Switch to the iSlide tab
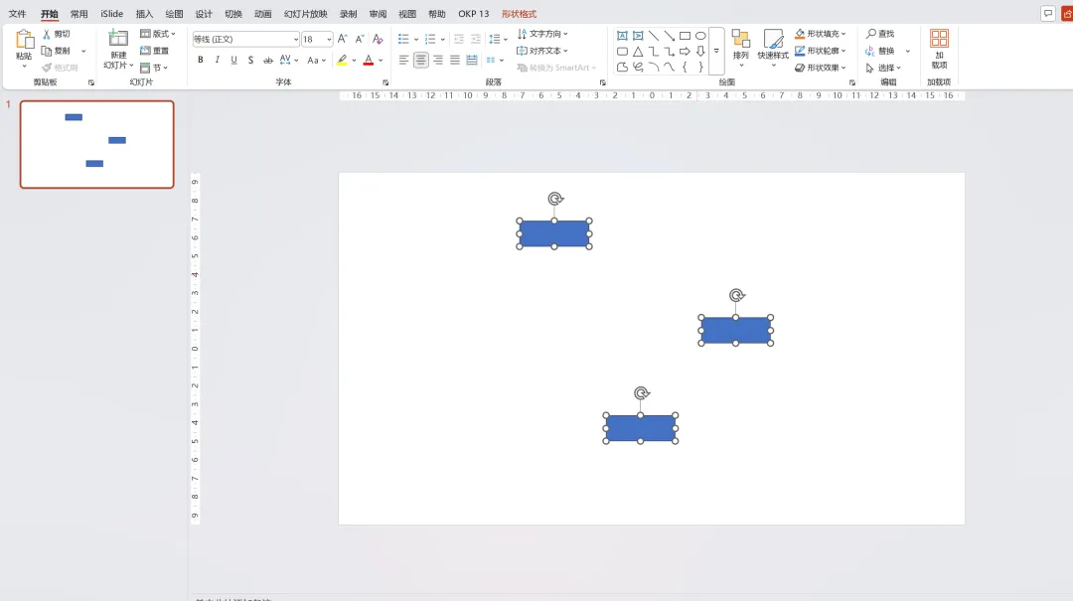 click(111, 14)
